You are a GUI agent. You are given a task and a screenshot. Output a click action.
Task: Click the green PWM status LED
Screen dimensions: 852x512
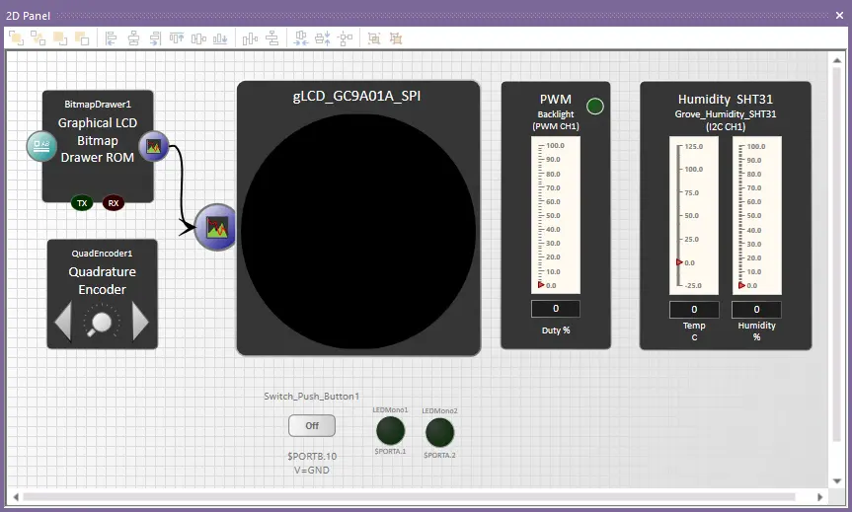point(595,107)
